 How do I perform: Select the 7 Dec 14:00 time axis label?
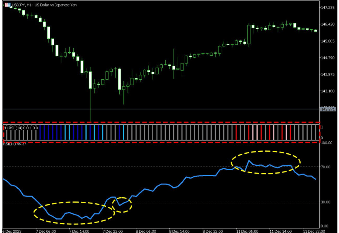[78, 230]
